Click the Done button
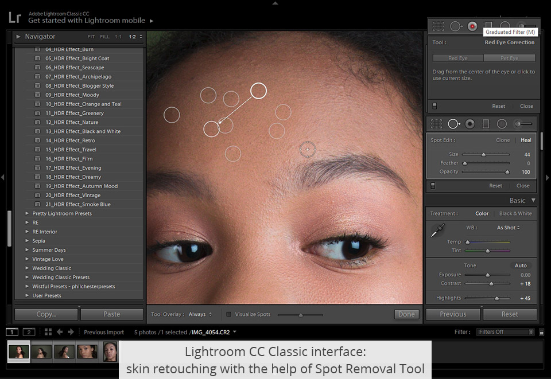Screen dimensions: 551x379 [406, 314]
